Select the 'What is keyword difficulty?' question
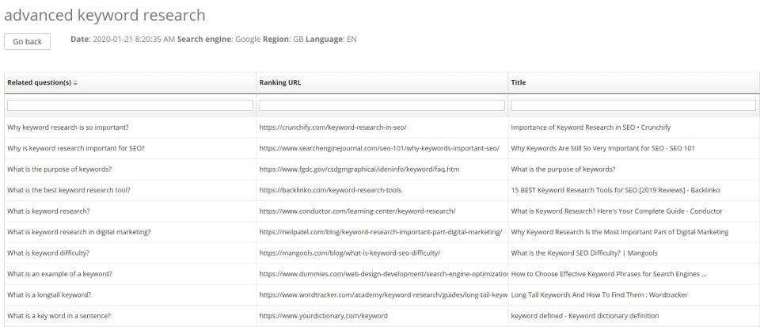Viewport: 760px width, 327px height. [48, 253]
